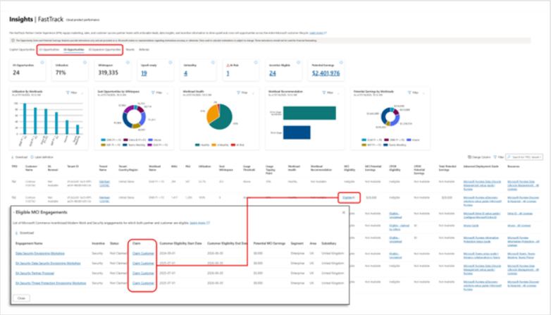
Task: Open Incentive Eligible count 24 link
Action: [273, 73]
